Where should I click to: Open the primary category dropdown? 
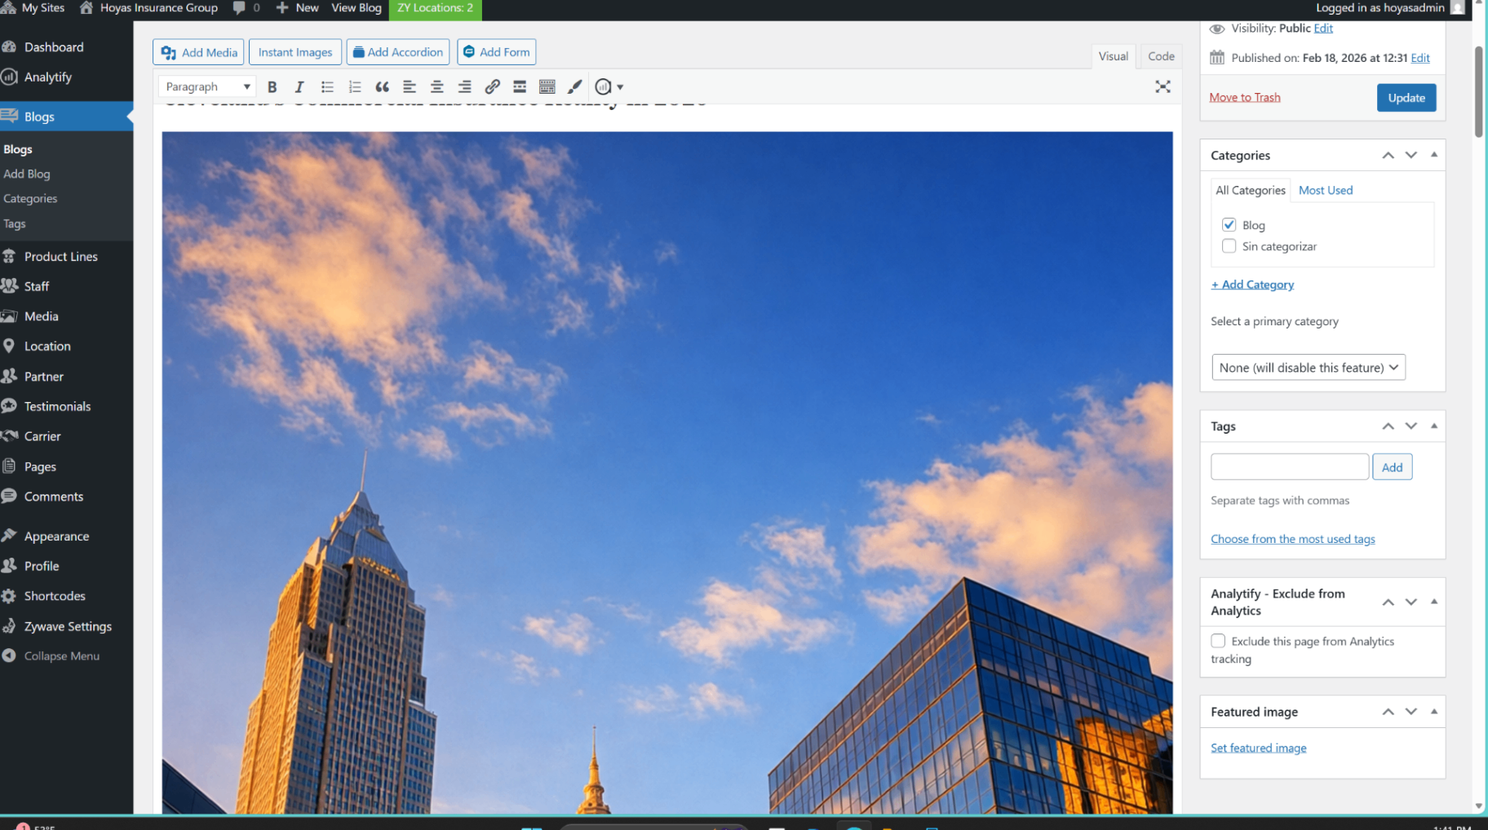(x=1308, y=368)
